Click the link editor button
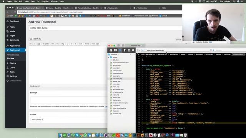Screen dimensions: 246x138 (x=38, y=44)
